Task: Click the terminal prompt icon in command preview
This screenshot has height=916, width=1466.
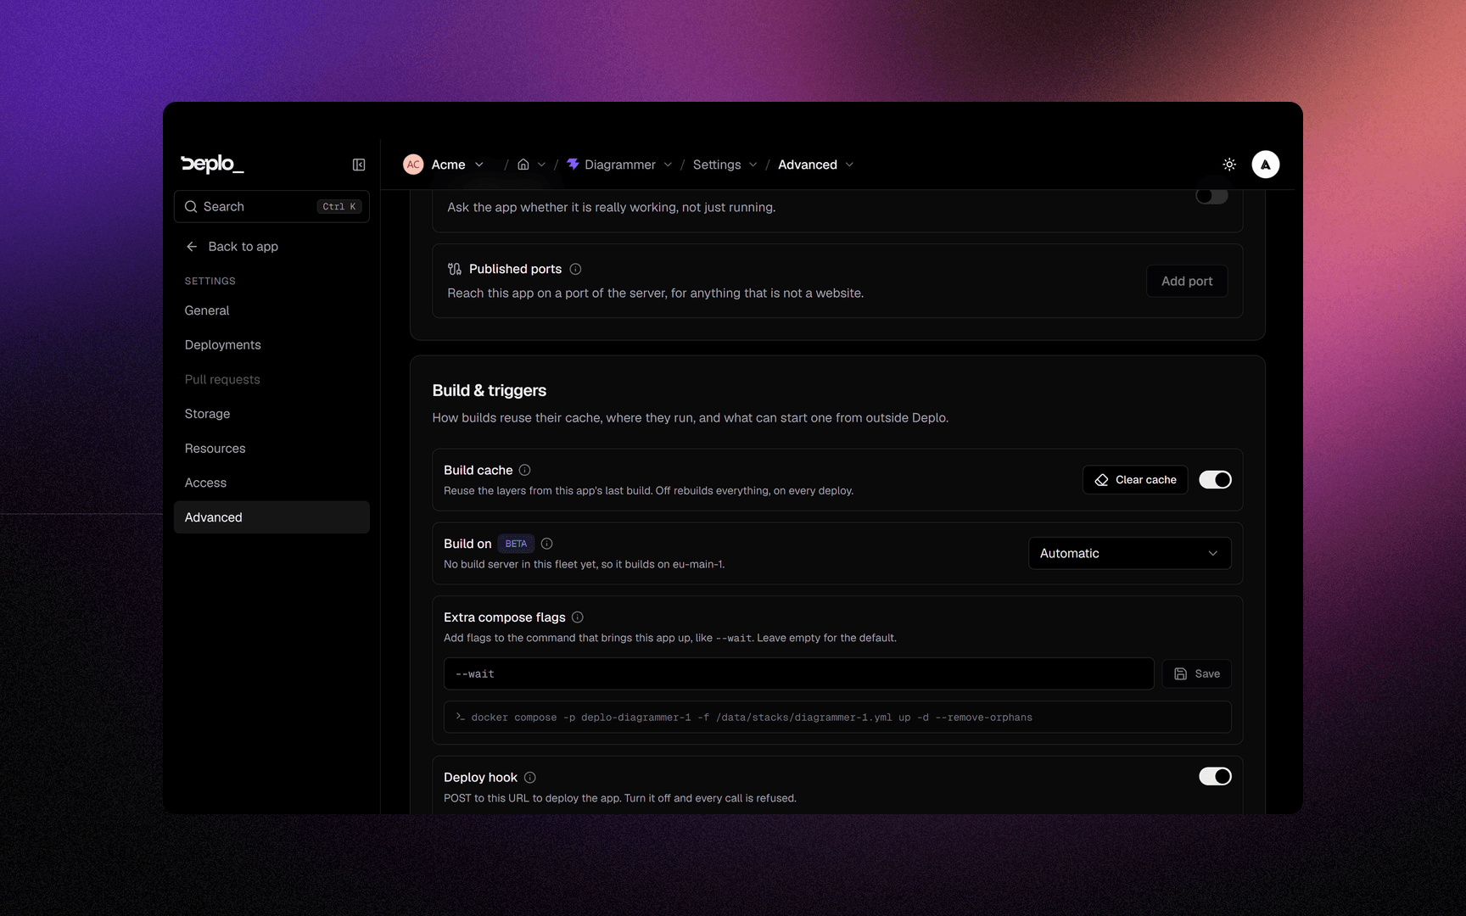Action: [460, 717]
